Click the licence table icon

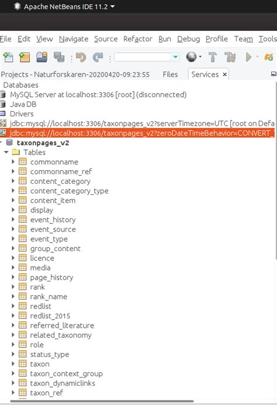(x=23, y=258)
